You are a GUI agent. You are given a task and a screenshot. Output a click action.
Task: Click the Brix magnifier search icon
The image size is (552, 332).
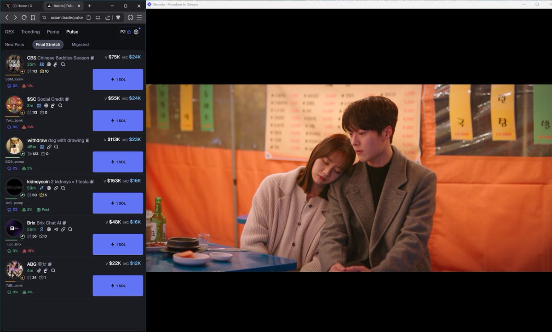click(70, 229)
